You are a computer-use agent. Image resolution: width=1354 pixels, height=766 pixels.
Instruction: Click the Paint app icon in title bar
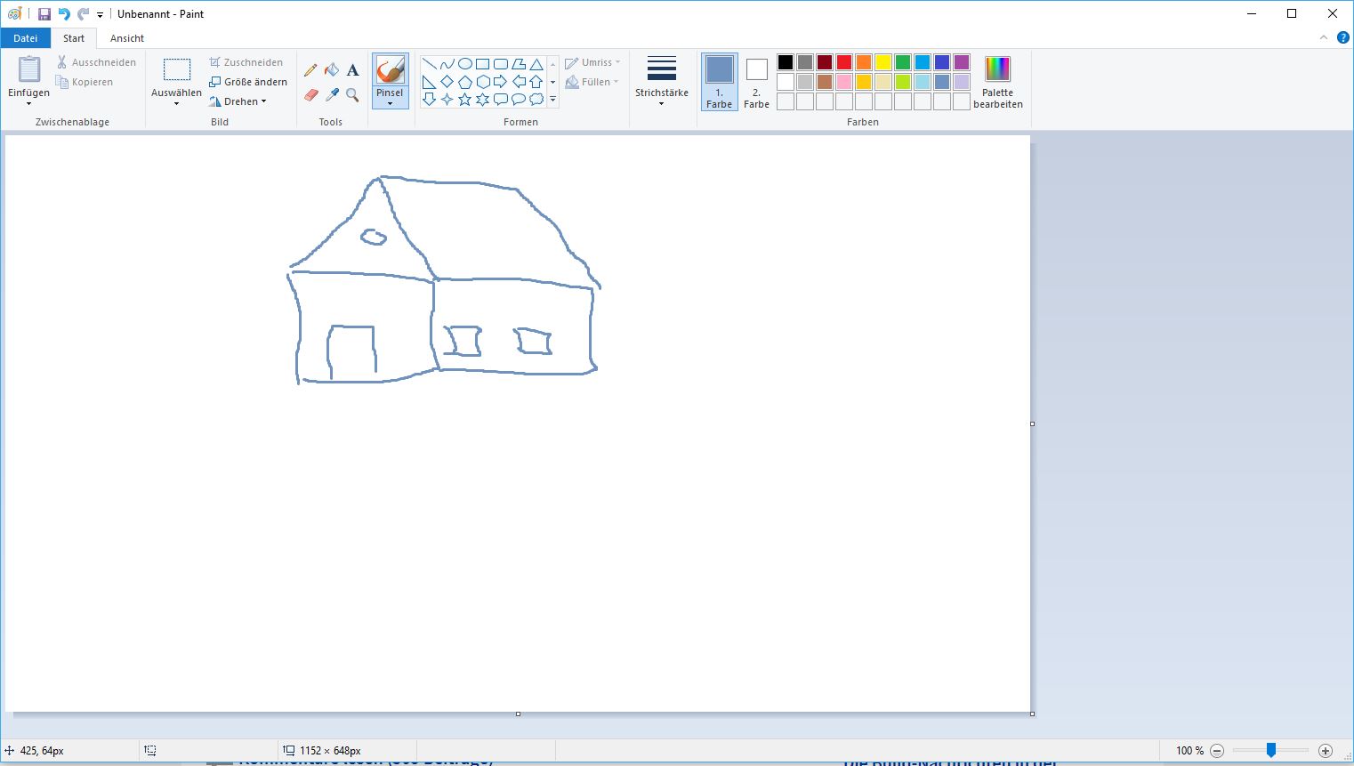(14, 14)
